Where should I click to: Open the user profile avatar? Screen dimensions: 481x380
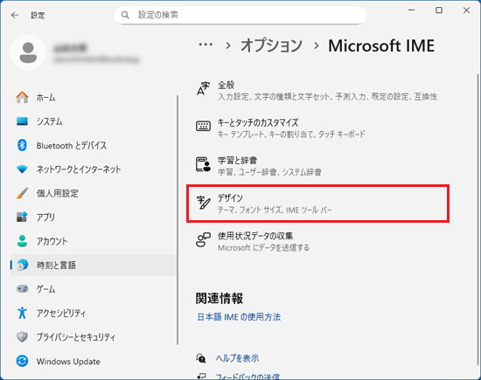[28, 52]
